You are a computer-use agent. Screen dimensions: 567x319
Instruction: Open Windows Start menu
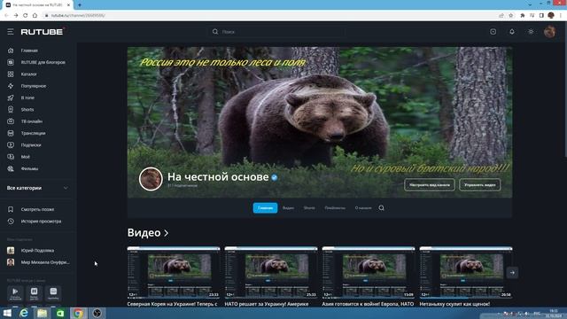click(7, 313)
